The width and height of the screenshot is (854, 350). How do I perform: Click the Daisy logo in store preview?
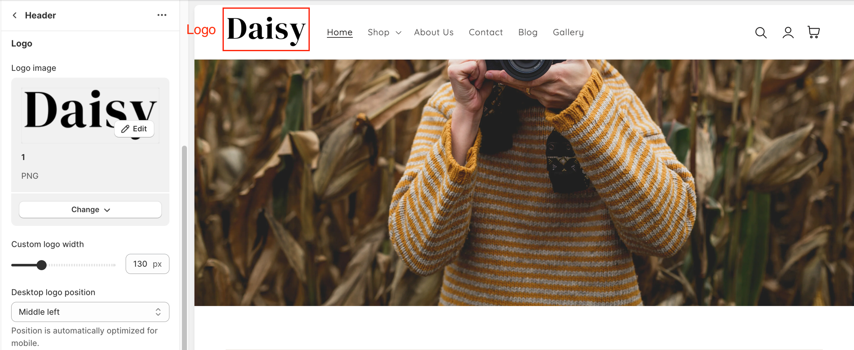tap(266, 29)
